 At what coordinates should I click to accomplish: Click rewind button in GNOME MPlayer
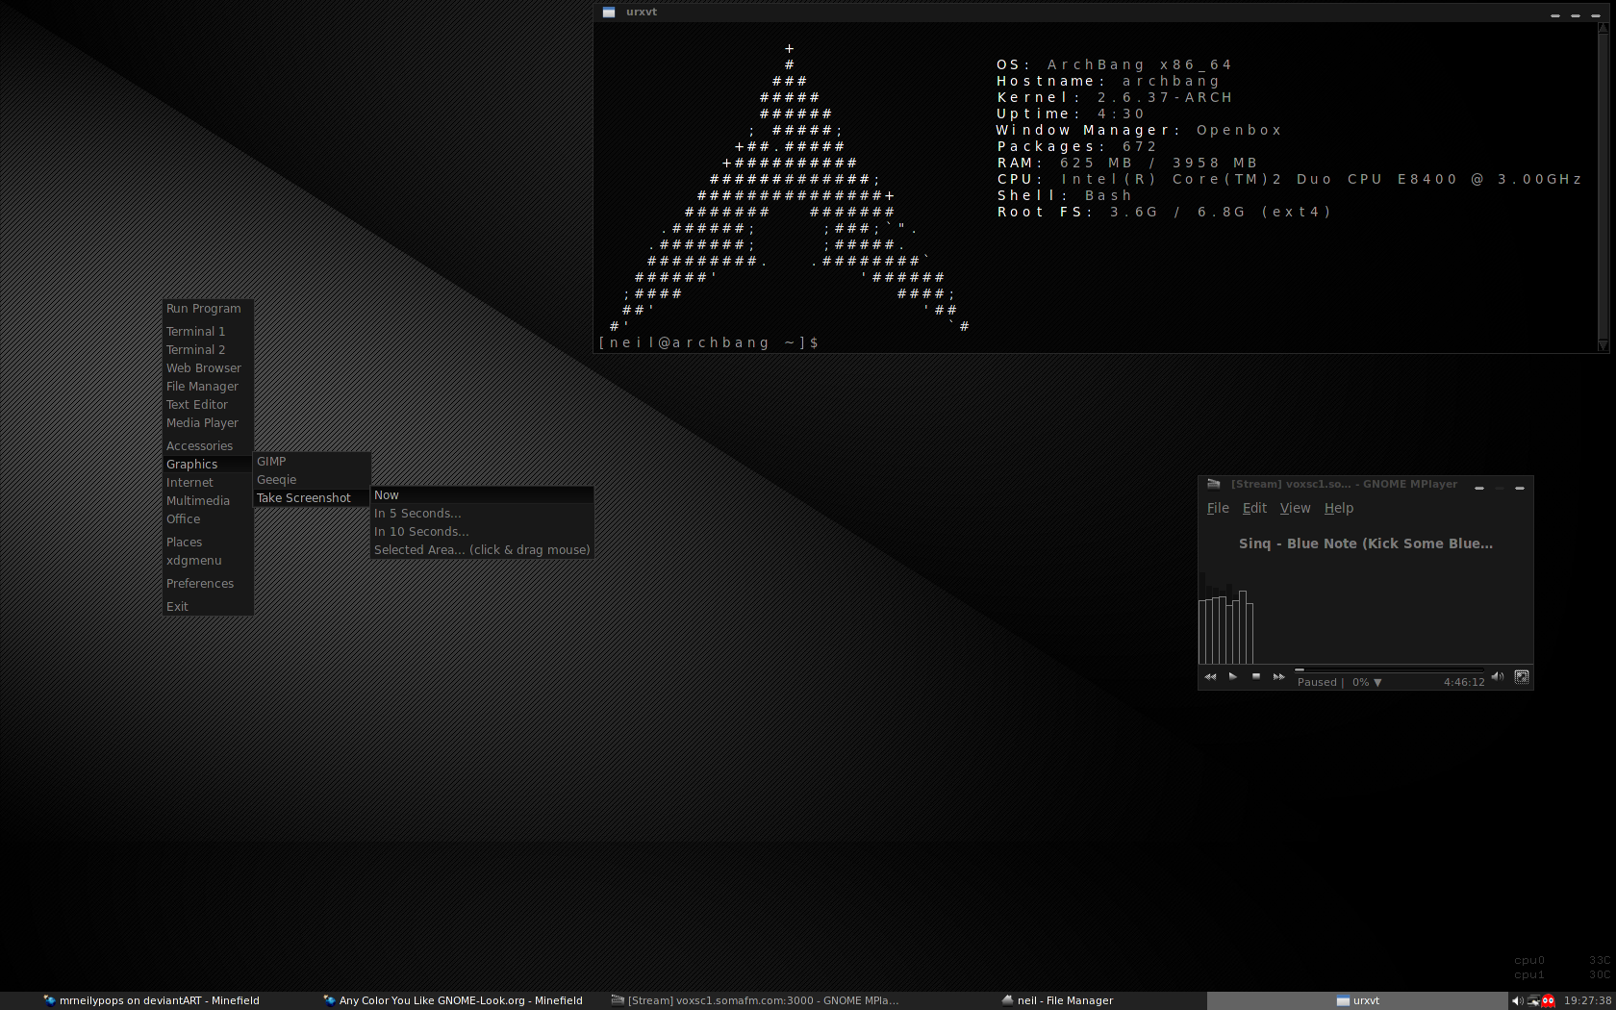1210,677
